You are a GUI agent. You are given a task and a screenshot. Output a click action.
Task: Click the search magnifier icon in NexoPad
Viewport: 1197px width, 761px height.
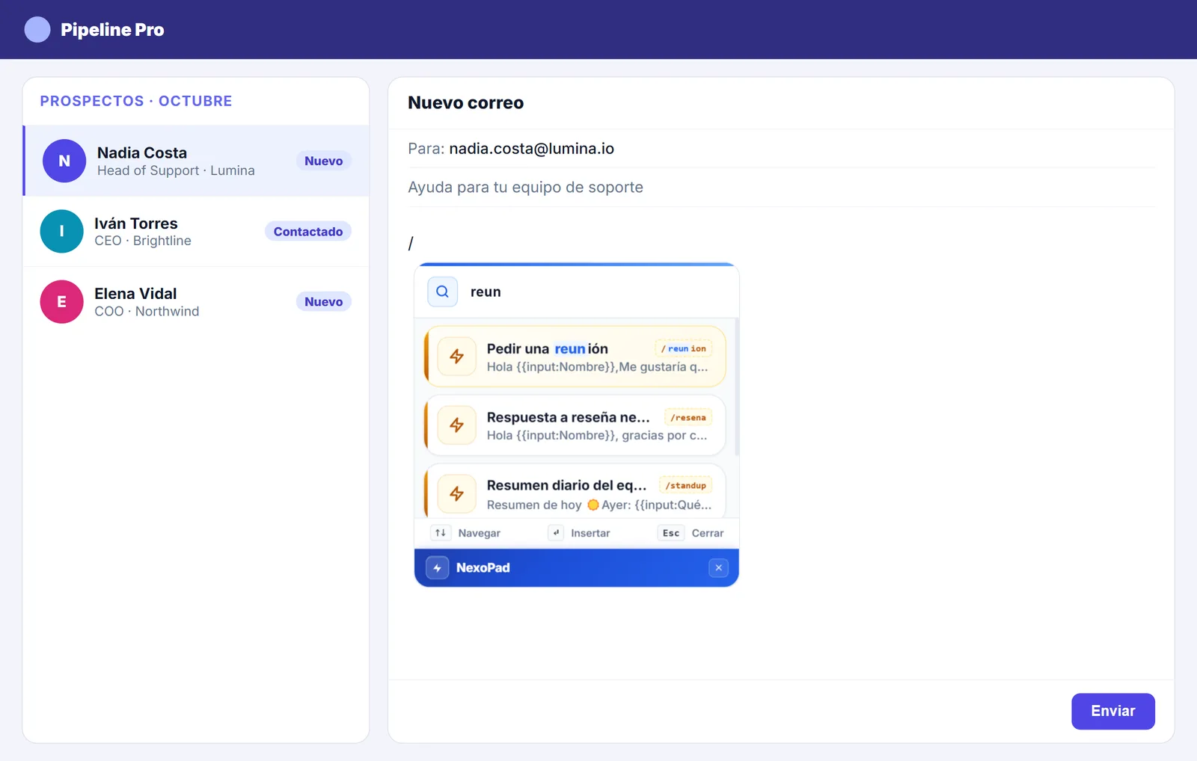click(x=442, y=292)
